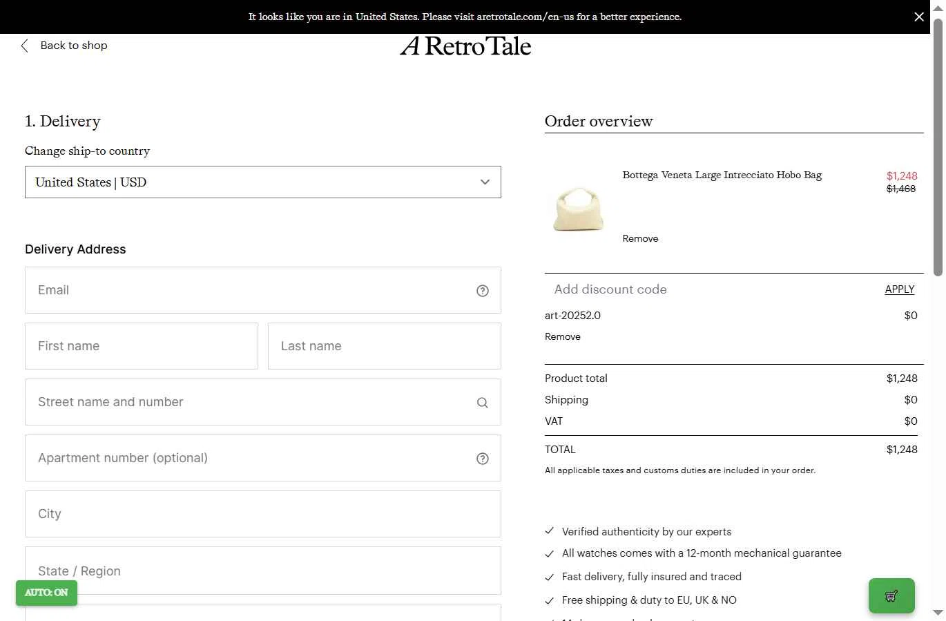Click the taxes and customs duties note
Viewport: 946px width, 621px height.
coord(680,470)
